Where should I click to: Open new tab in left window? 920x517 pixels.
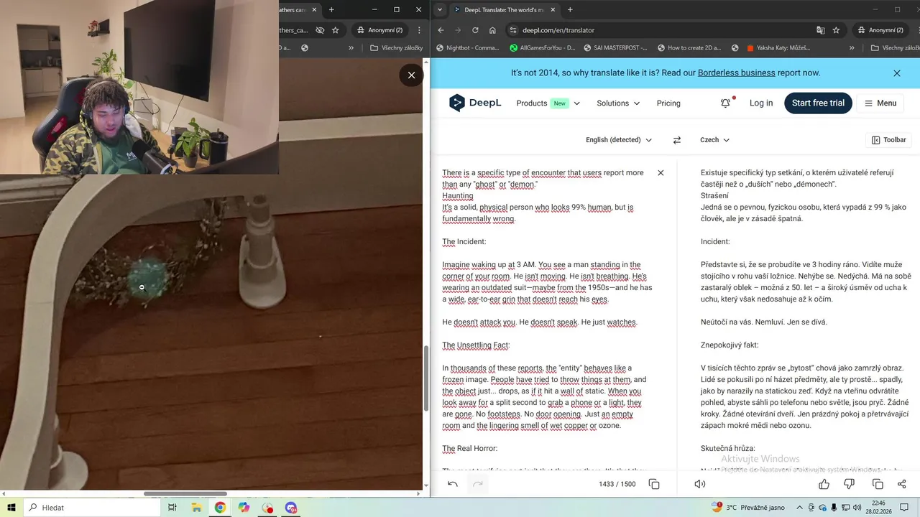[331, 10]
